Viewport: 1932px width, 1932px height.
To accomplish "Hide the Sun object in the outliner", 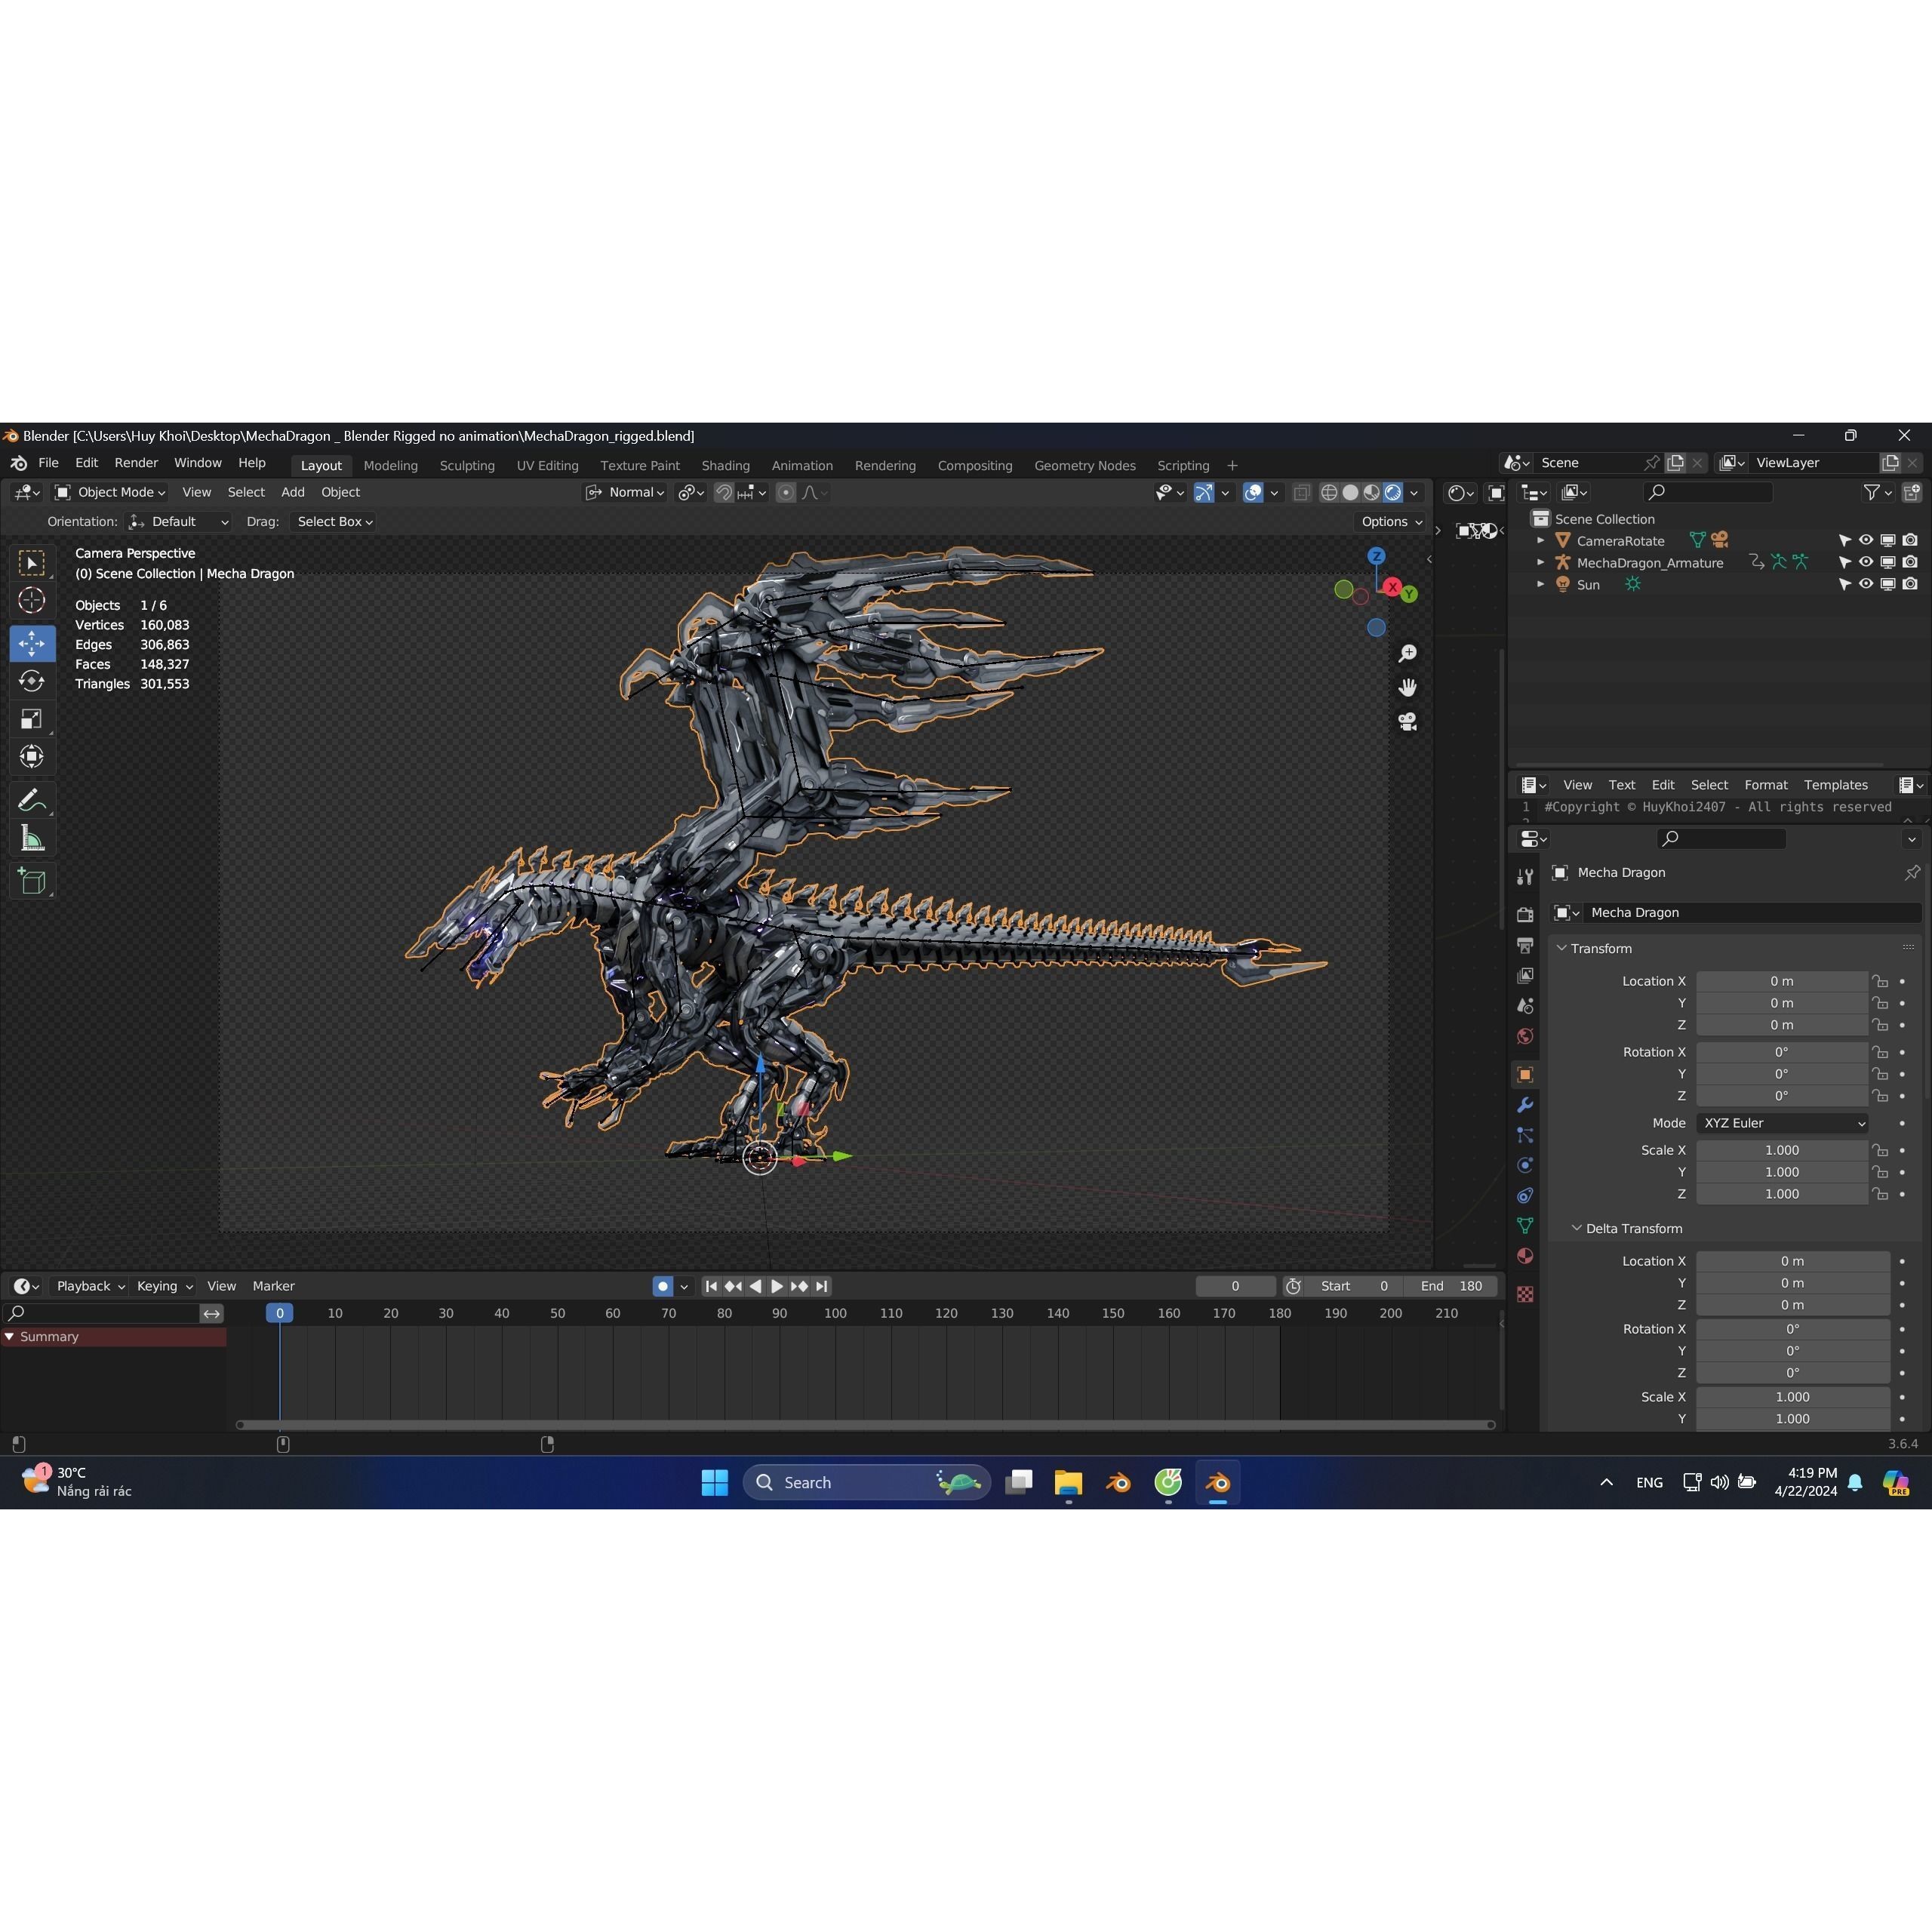I will coord(1865,584).
